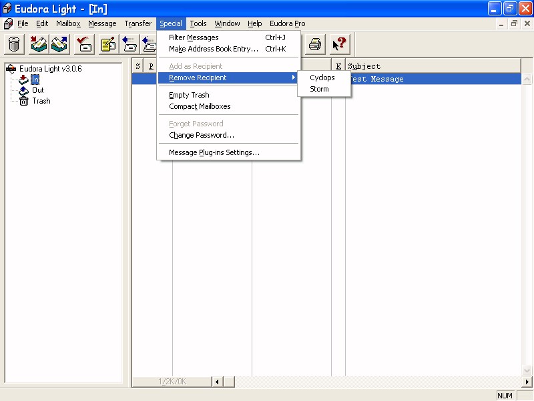
Task: Open the Mailbox menu
Action: (x=69, y=23)
